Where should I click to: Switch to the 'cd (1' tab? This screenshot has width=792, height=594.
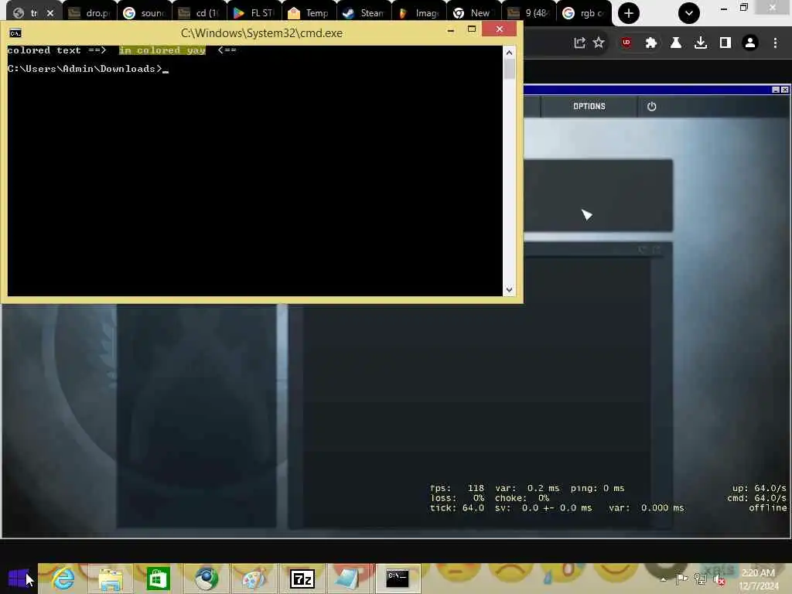(200, 13)
